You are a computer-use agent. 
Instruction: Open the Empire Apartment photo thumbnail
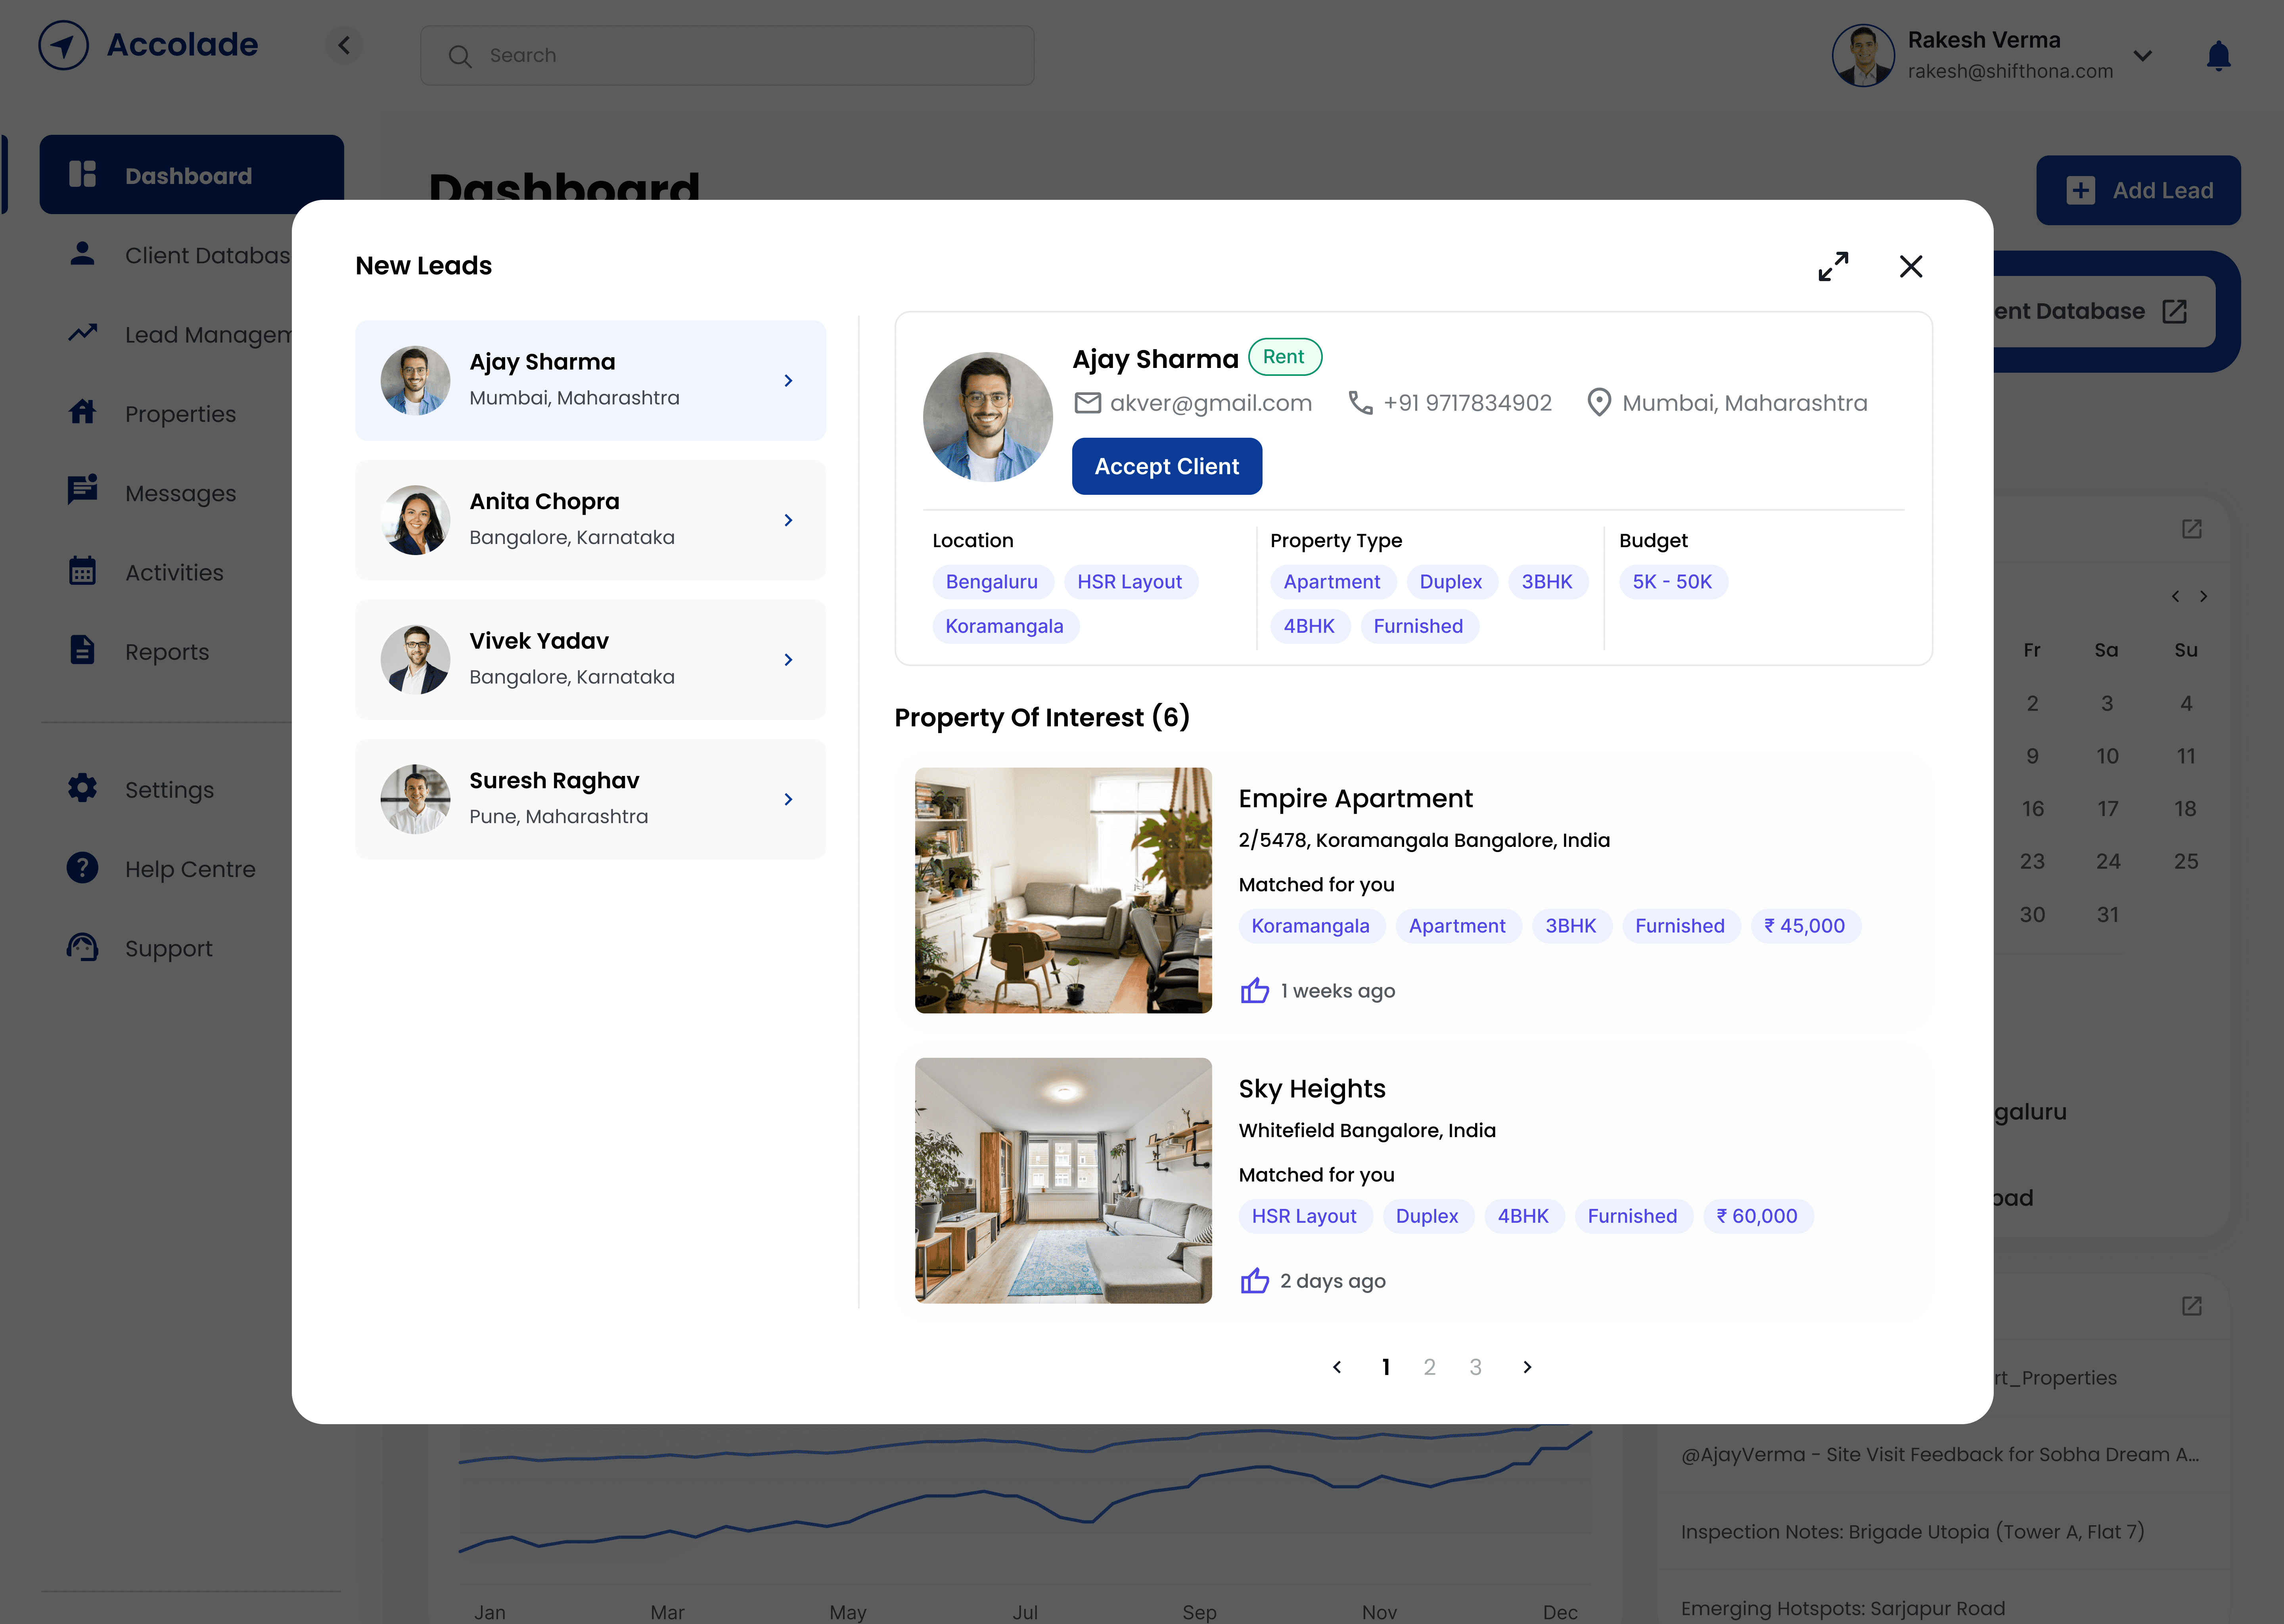1063,890
